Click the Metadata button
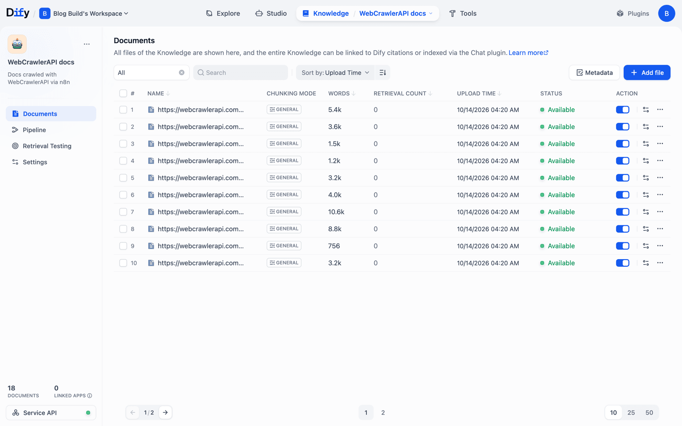The width and height of the screenshot is (682, 426). [x=594, y=72]
